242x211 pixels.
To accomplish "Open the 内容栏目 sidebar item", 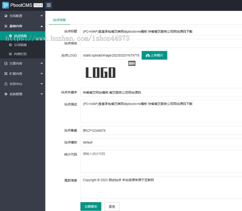I will 23,54.
